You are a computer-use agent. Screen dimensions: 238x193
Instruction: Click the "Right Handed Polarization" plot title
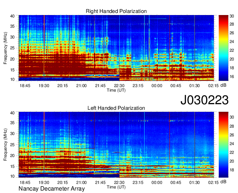coord(116,11)
